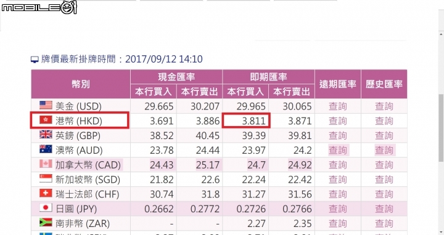Click the USD American flag icon
The height and width of the screenshot is (235, 444).
[46, 105]
